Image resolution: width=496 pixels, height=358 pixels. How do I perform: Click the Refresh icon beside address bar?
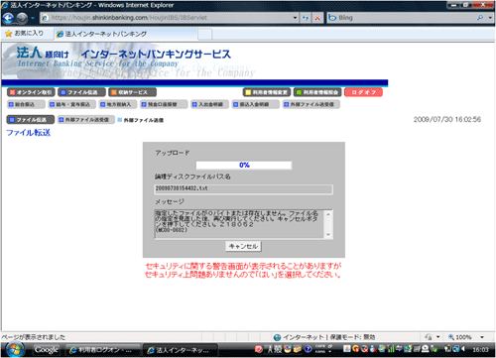306,18
